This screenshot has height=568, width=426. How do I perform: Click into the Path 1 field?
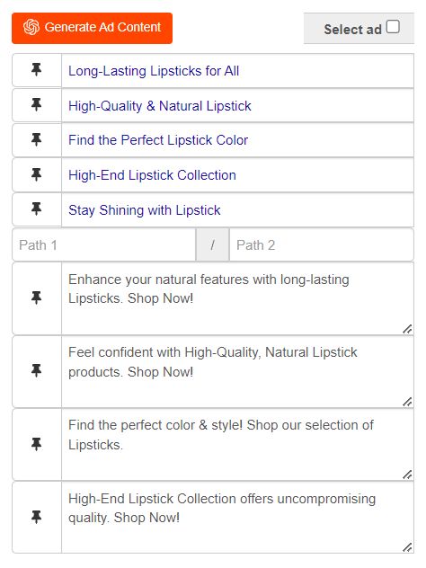click(104, 244)
